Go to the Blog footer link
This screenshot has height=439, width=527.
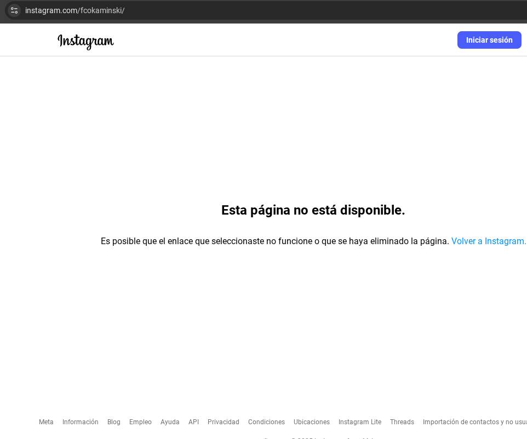[x=113, y=422]
